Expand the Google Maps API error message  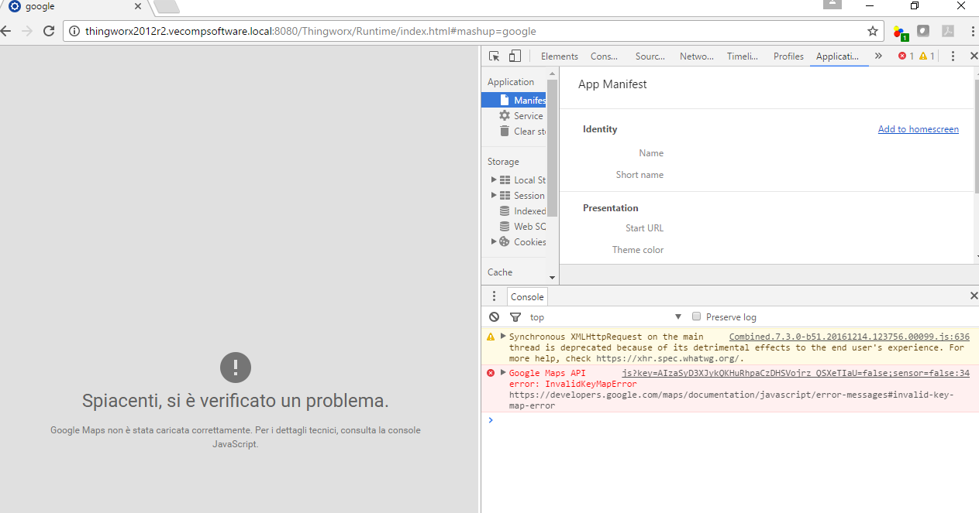click(x=503, y=373)
